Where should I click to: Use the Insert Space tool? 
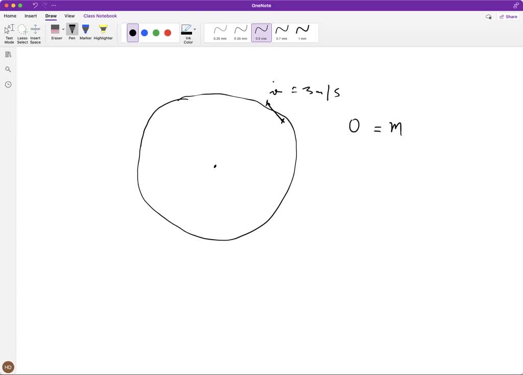click(x=35, y=33)
